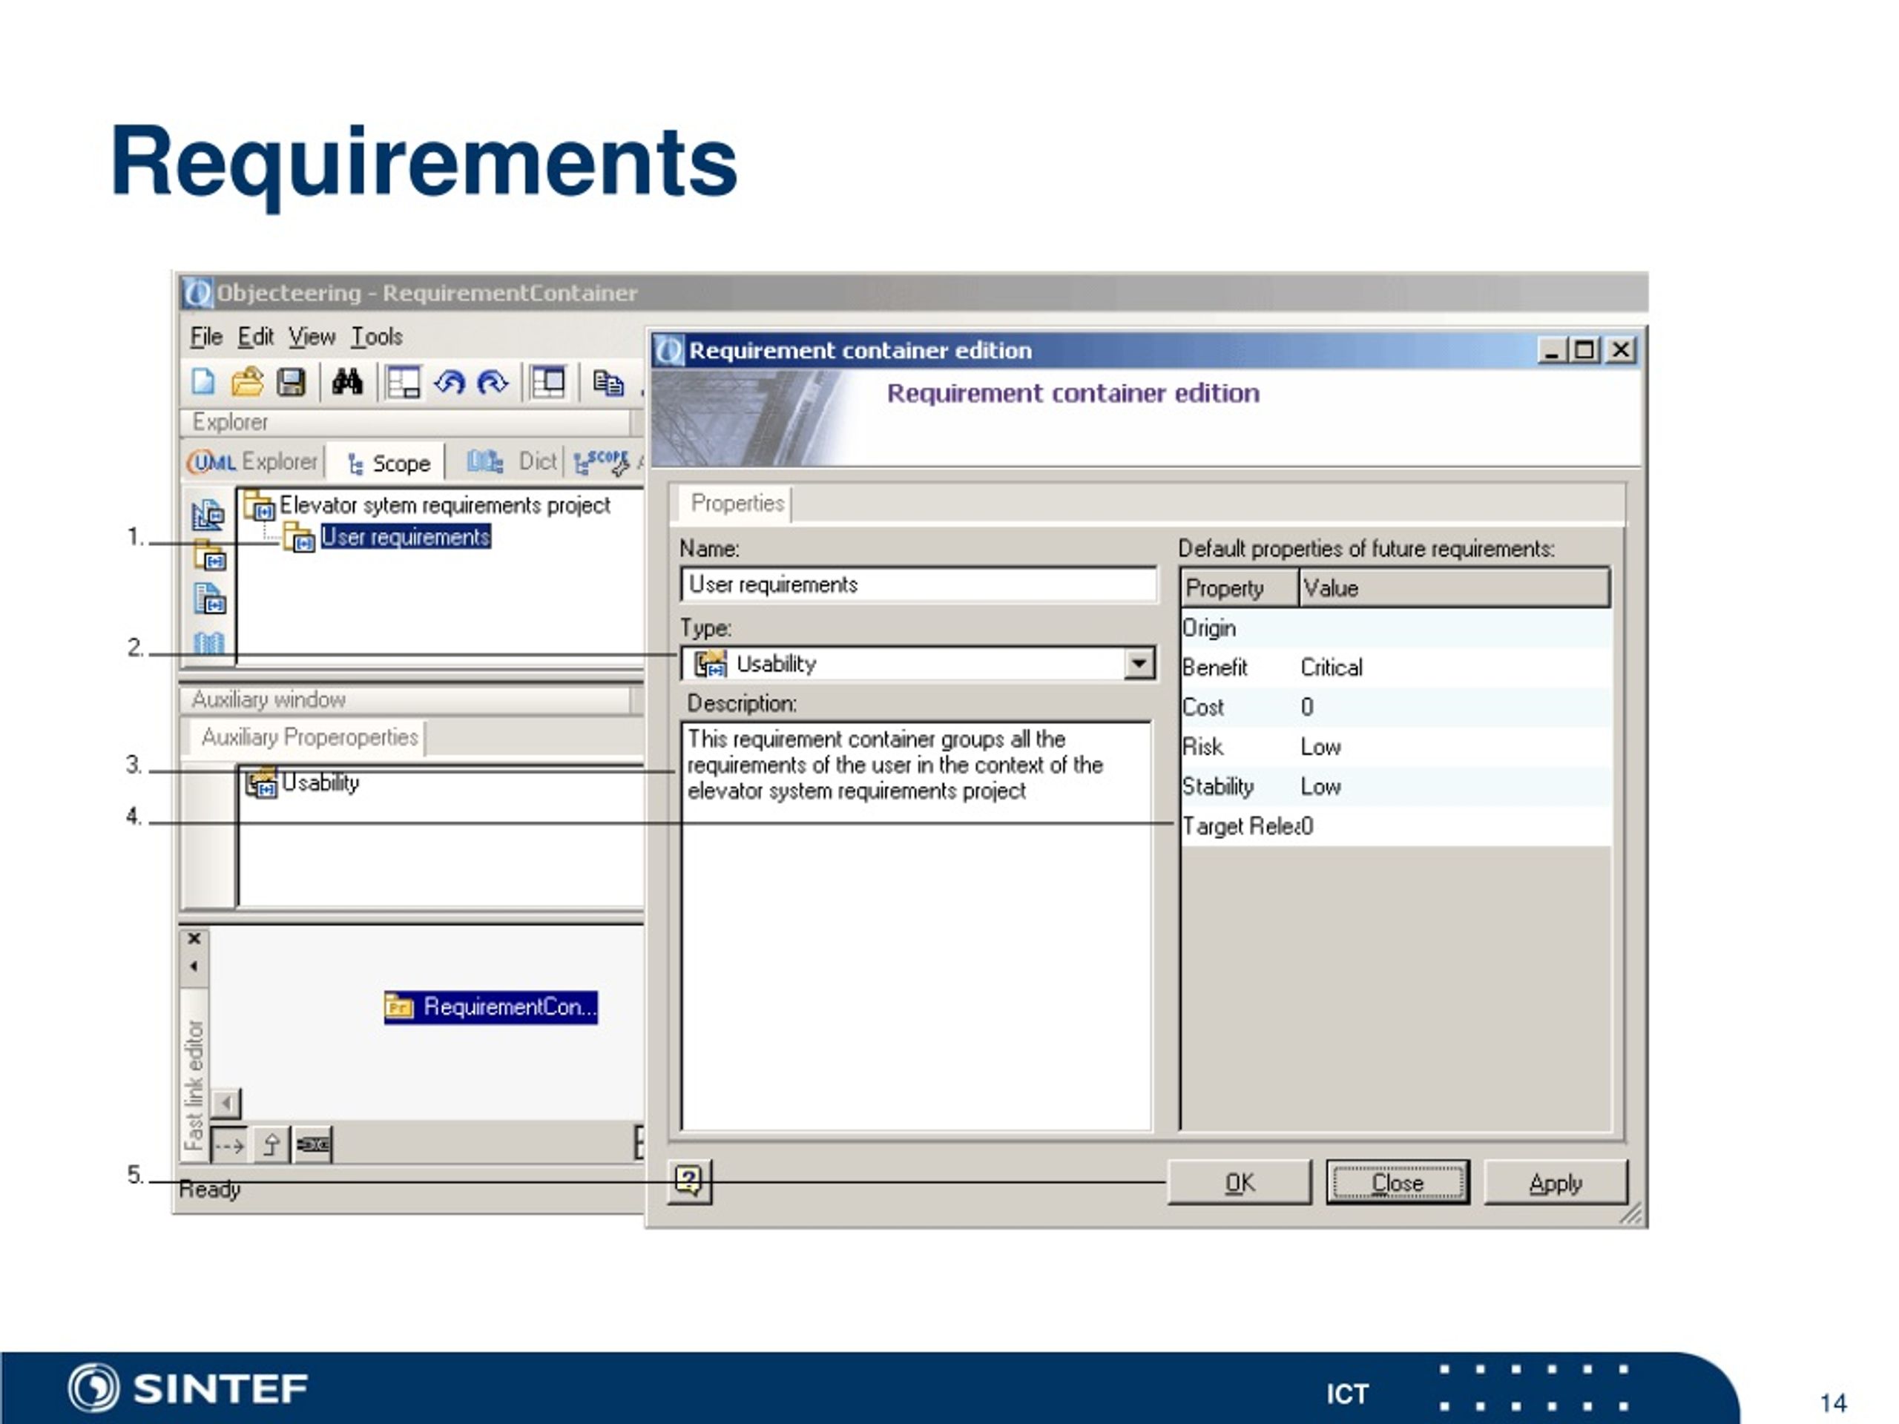Click the Value column header
Image resolution: width=1899 pixels, height=1424 pixels.
pyautogui.click(x=1455, y=589)
